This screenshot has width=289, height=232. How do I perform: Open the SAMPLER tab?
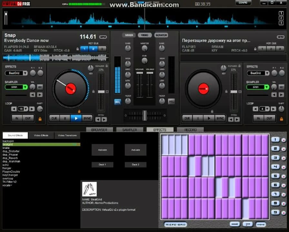[130, 130]
